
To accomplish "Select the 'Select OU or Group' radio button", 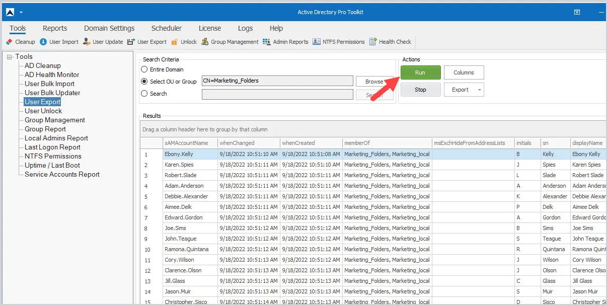I will [144, 82].
